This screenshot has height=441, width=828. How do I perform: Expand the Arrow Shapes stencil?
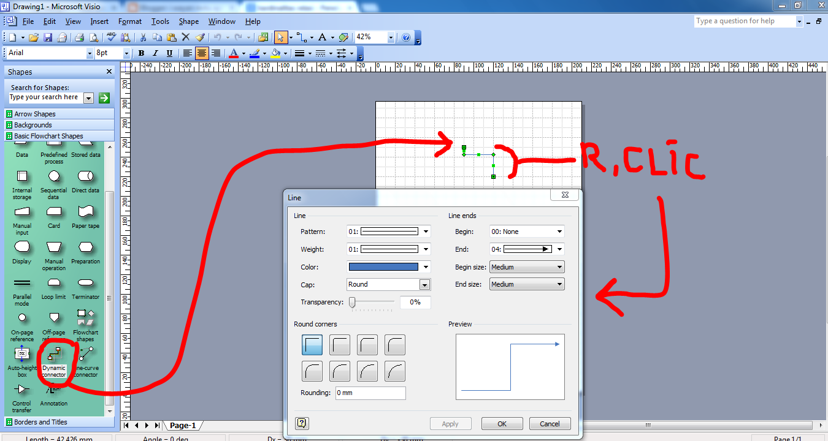(x=59, y=114)
